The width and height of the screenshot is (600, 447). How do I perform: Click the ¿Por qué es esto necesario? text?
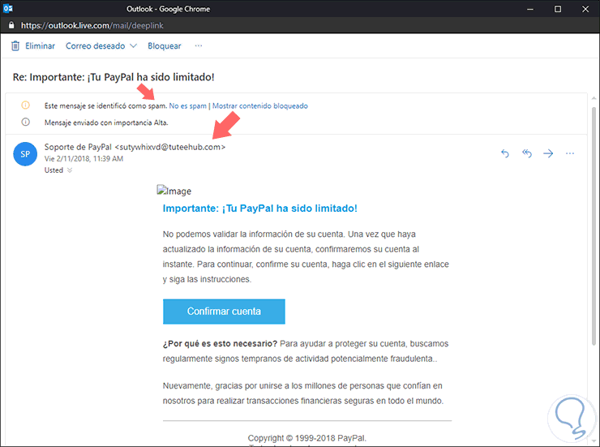(x=220, y=344)
